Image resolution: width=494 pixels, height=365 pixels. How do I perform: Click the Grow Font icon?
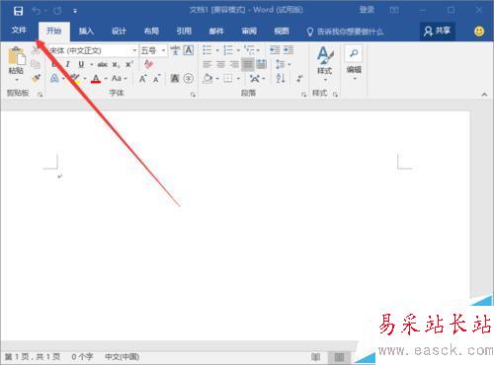[142, 79]
